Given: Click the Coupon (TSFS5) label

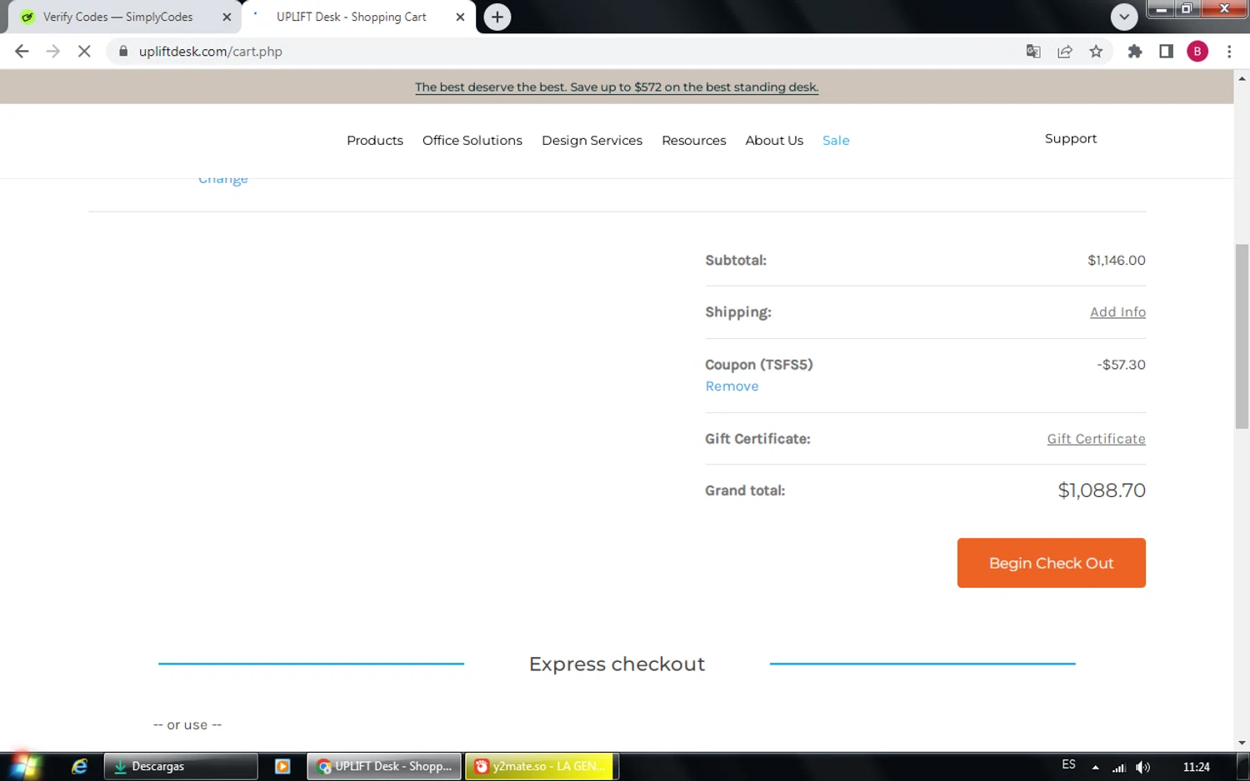Looking at the screenshot, I should point(758,365).
